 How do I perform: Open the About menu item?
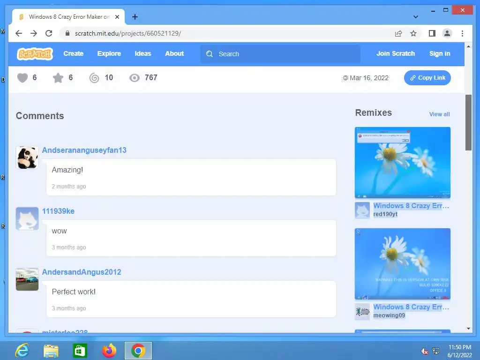point(174,53)
